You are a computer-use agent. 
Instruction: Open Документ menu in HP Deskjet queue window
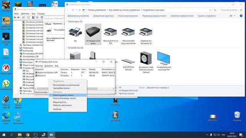tap(49, 66)
